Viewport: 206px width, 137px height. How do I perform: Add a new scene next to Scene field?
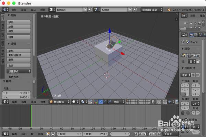point(130,10)
